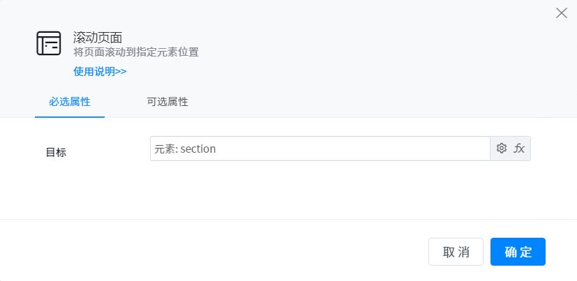Show the optional properties tab
577x281 pixels.
pos(167,102)
